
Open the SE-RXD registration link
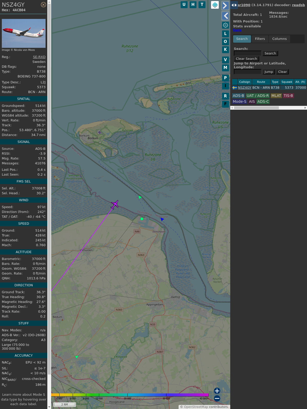(39, 57)
